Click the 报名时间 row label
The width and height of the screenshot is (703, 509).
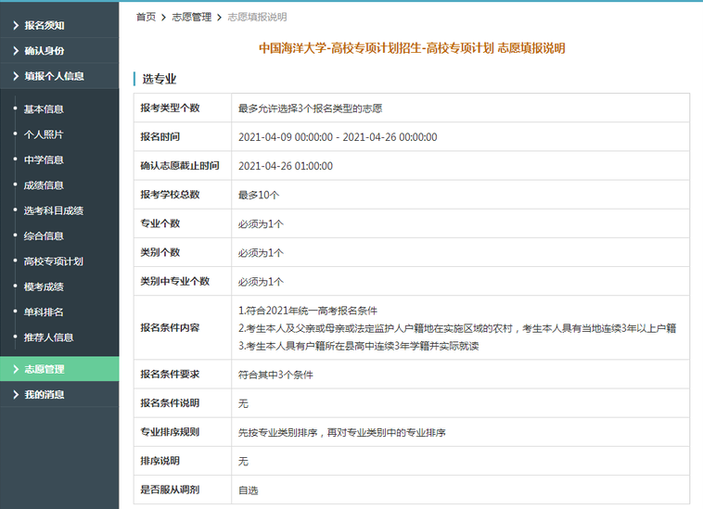pos(160,137)
